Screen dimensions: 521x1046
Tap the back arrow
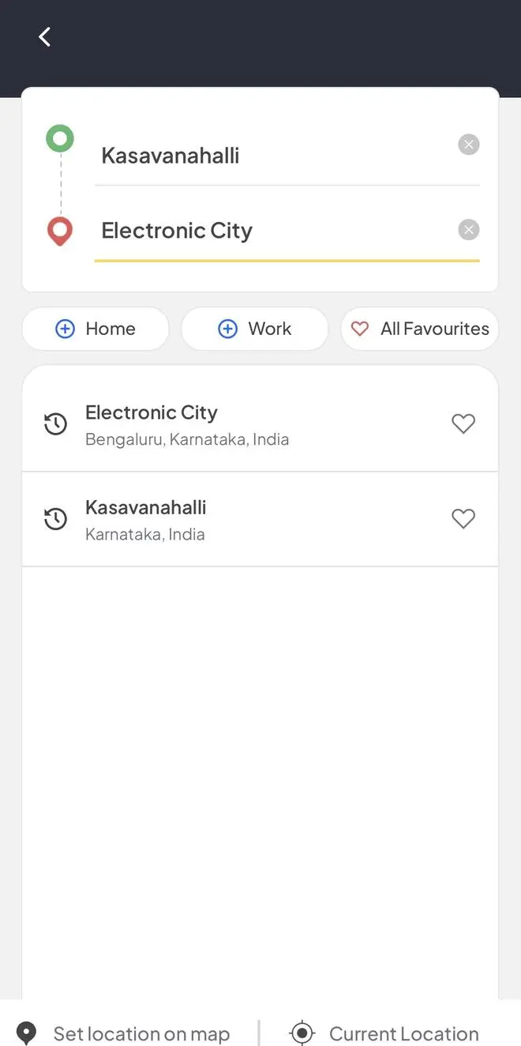coord(44,36)
